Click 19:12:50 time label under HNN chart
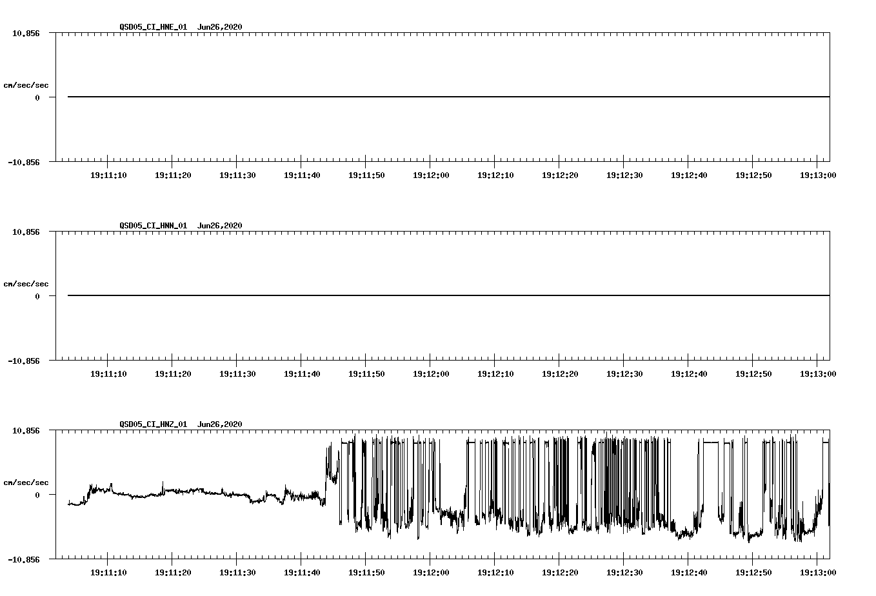Viewport: 876px width, 596px height. 753,374
